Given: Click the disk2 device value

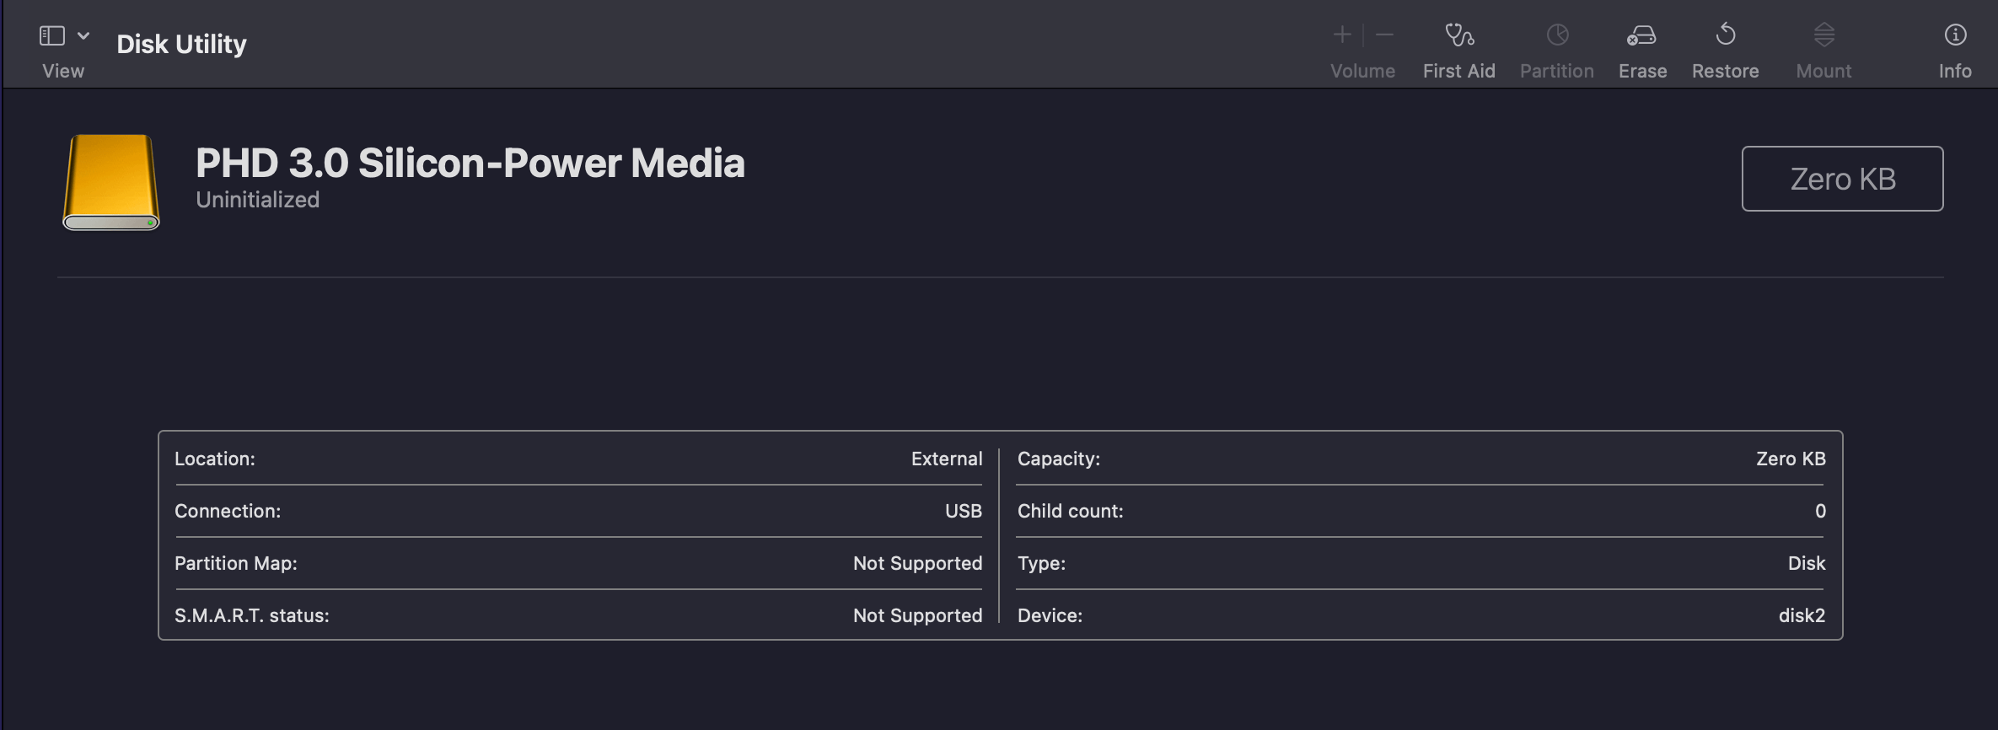Looking at the screenshot, I should 1802,615.
